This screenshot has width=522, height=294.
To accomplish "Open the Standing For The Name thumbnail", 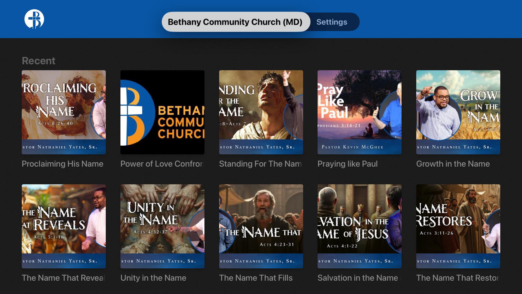I will (x=261, y=112).
